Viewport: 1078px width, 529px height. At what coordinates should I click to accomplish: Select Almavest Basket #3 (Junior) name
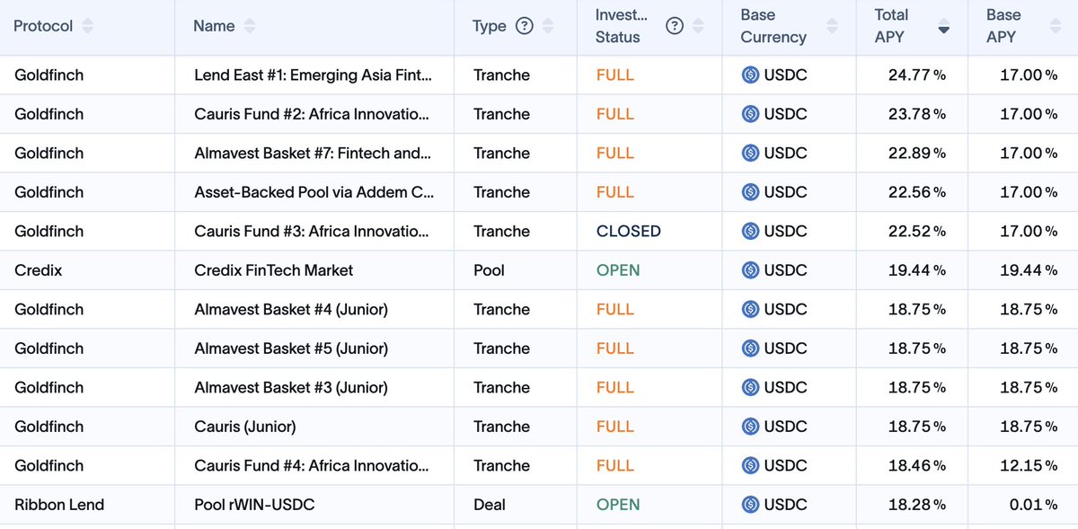[x=291, y=388]
